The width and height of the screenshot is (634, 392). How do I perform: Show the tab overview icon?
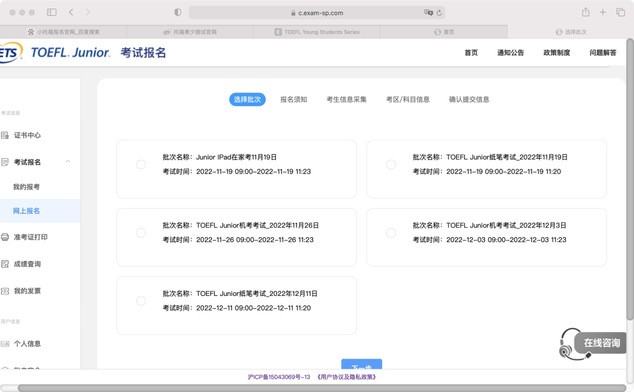(620, 12)
